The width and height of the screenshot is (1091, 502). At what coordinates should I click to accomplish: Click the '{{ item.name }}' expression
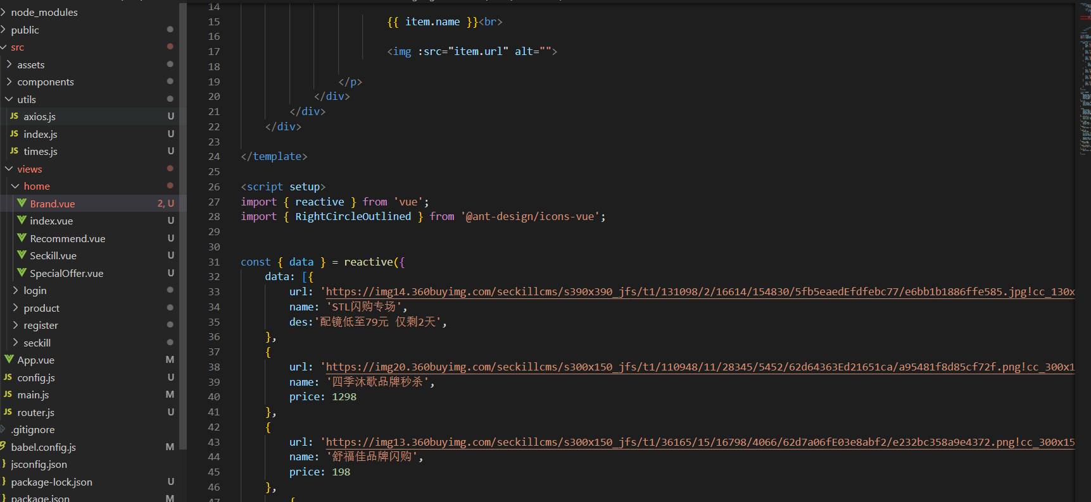click(x=432, y=21)
